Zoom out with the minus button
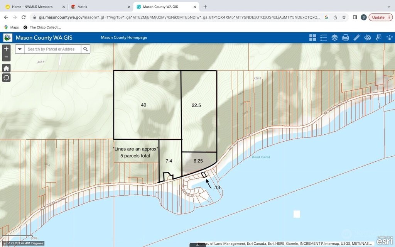395x247 pixels. point(6,57)
